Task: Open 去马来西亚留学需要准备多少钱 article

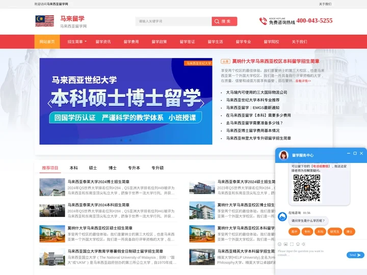Action: coord(255,123)
